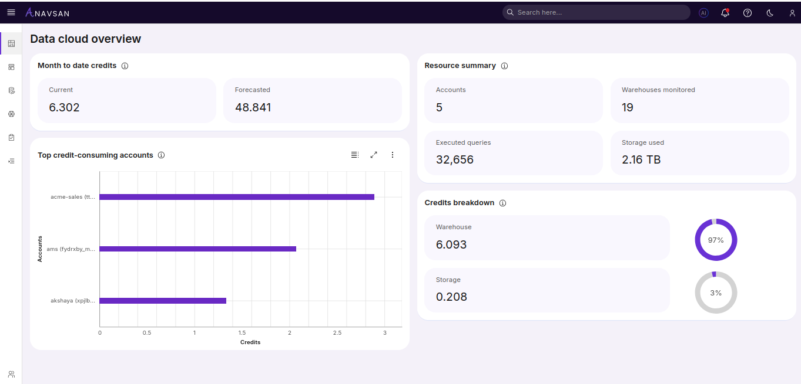Open the sidebar database icon
This screenshot has width=801, height=384.
pos(11,90)
